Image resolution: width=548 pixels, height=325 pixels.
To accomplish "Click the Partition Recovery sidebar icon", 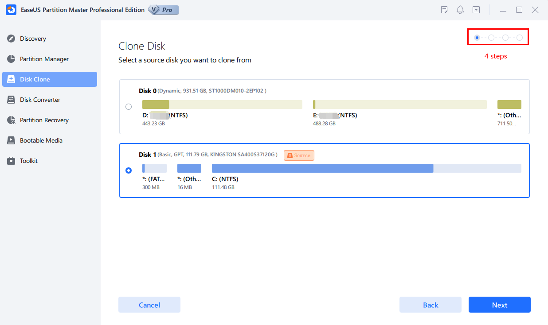I will pos(12,120).
